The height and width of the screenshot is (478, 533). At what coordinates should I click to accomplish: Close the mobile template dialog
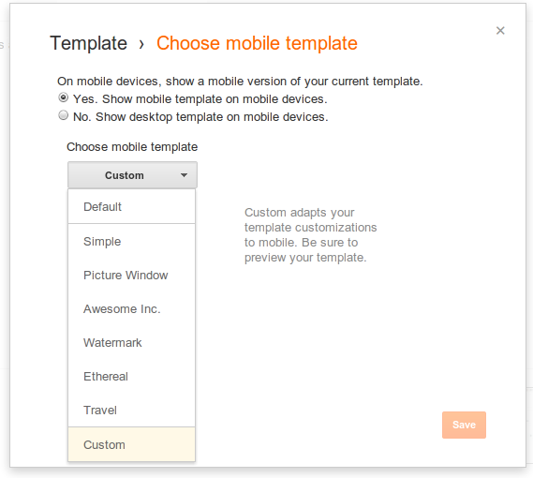500,31
